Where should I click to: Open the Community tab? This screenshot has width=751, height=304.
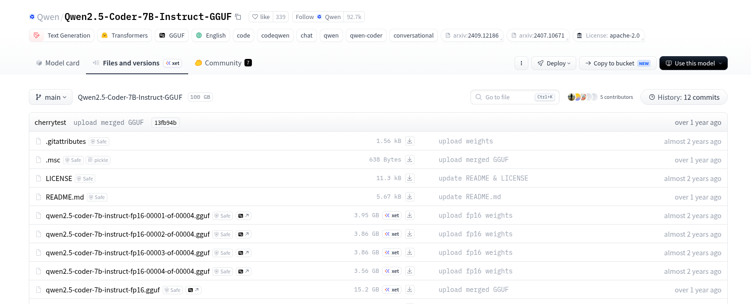pyautogui.click(x=223, y=63)
